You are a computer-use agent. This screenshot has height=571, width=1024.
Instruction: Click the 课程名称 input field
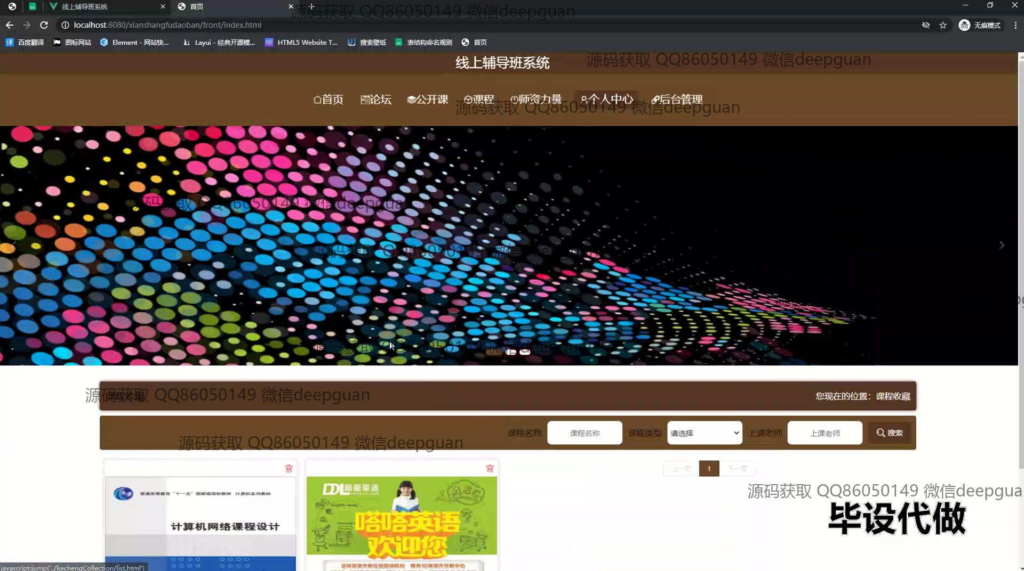pos(585,433)
